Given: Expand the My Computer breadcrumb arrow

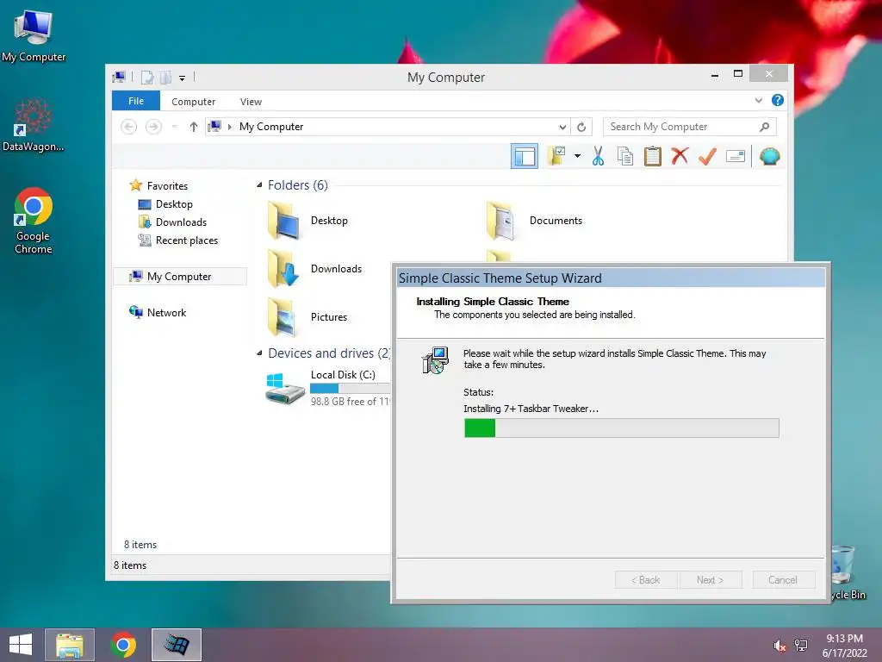Looking at the screenshot, I should pos(229,127).
